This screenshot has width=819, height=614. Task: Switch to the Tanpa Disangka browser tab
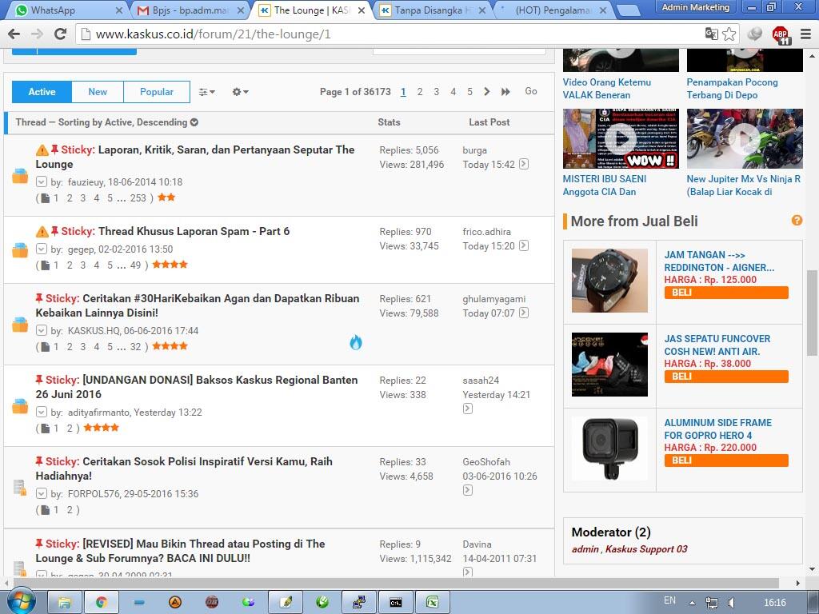click(431, 10)
